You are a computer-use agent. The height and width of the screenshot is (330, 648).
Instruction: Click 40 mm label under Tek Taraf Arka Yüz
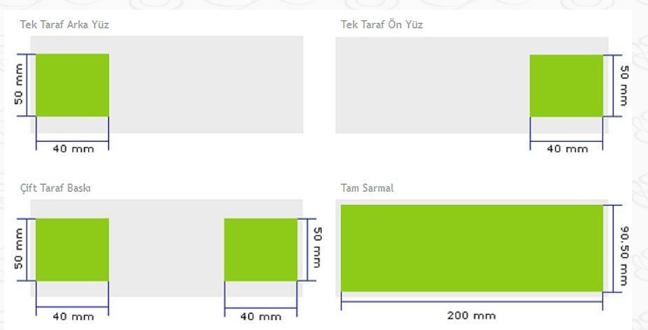pos(73,148)
